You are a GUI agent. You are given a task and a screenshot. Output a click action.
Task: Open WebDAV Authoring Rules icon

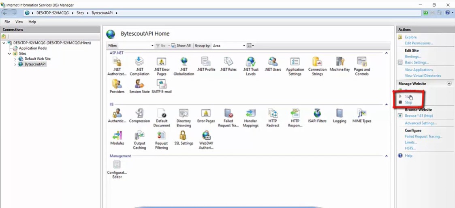[206, 140]
